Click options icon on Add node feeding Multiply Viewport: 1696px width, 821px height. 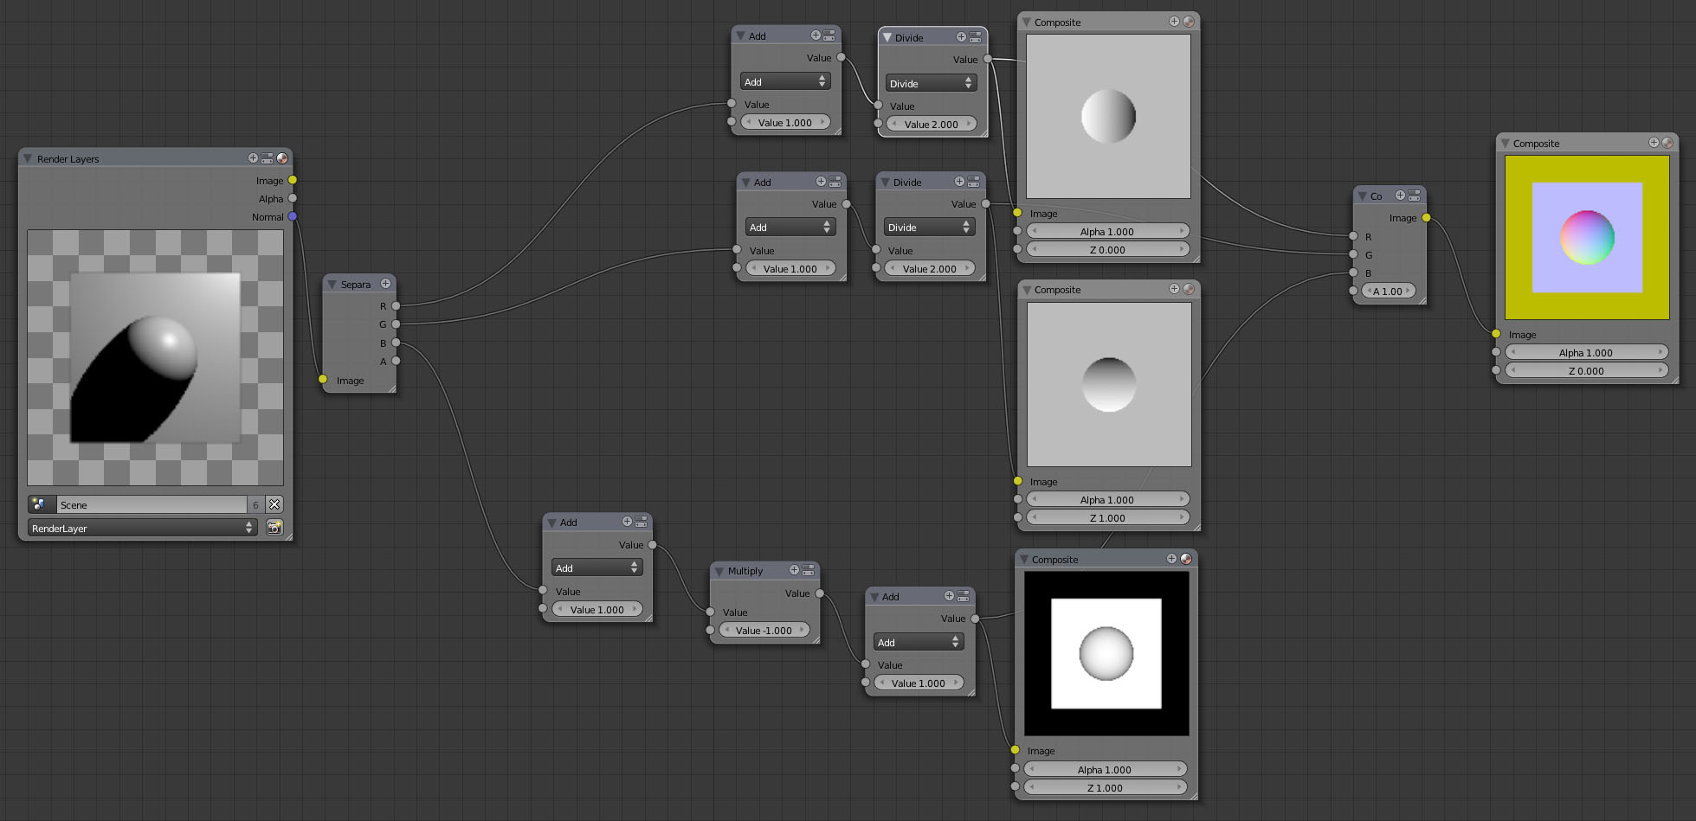click(x=642, y=522)
